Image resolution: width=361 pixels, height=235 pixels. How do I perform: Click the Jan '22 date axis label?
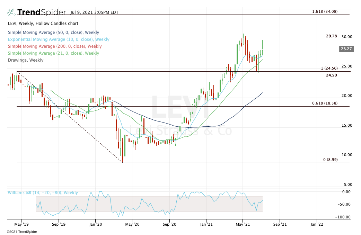pyautogui.click(x=317, y=224)
